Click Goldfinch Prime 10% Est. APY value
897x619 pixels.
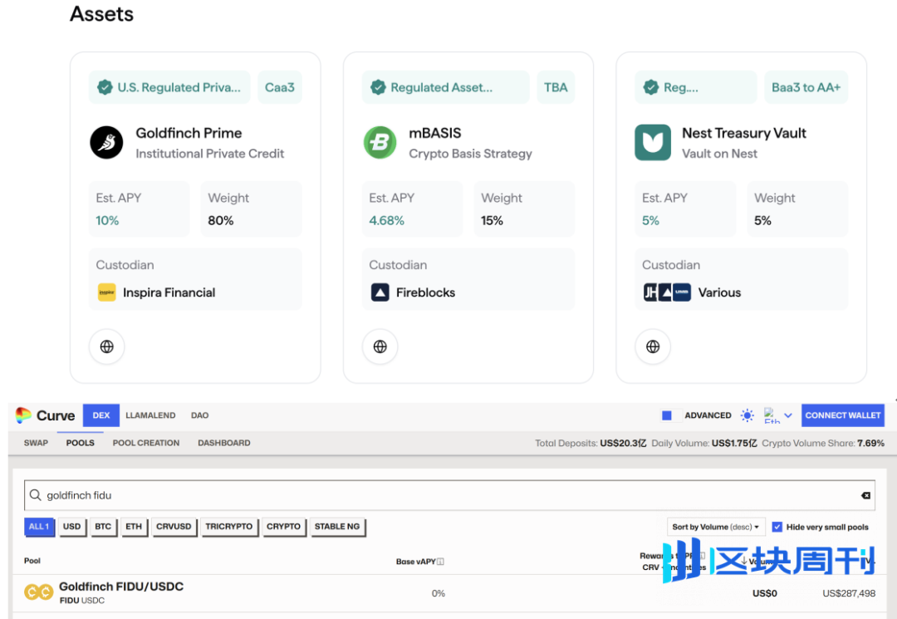pos(107,221)
